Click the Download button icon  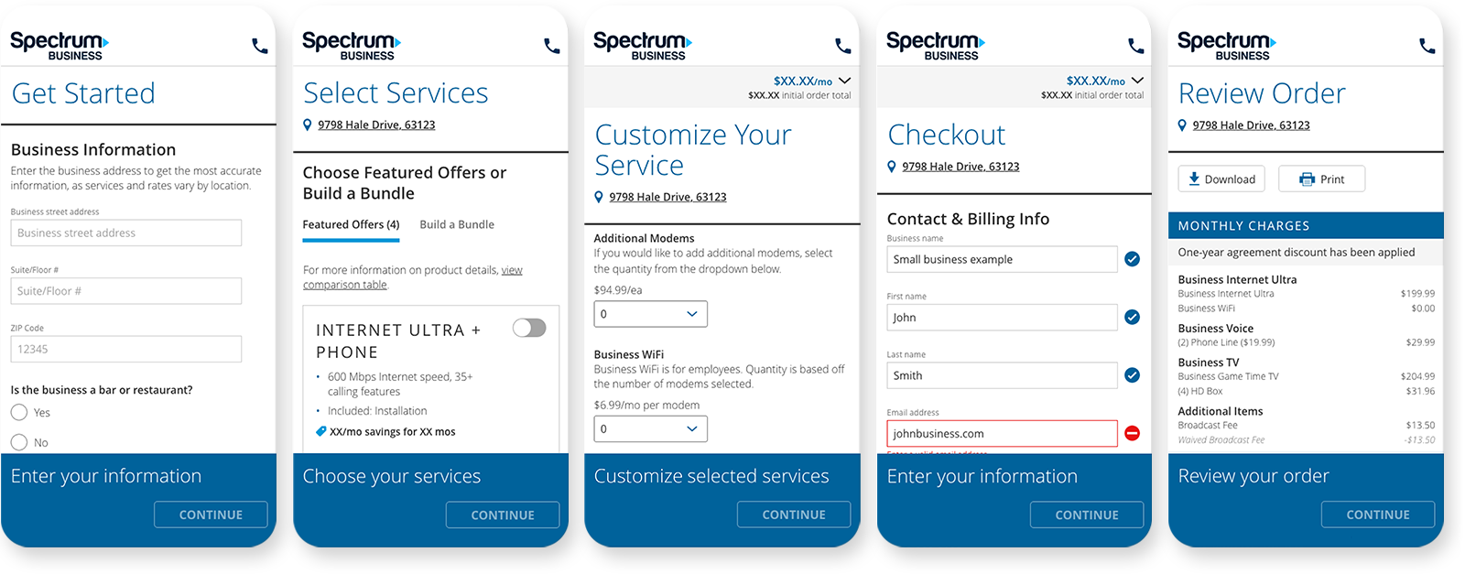[1194, 179]
